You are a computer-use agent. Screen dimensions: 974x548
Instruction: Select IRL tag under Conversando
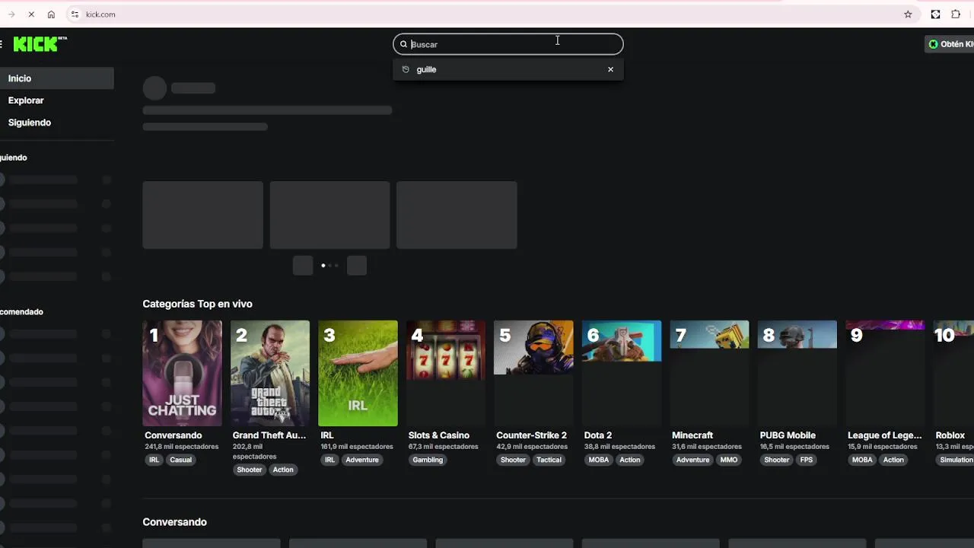(154, 460)
